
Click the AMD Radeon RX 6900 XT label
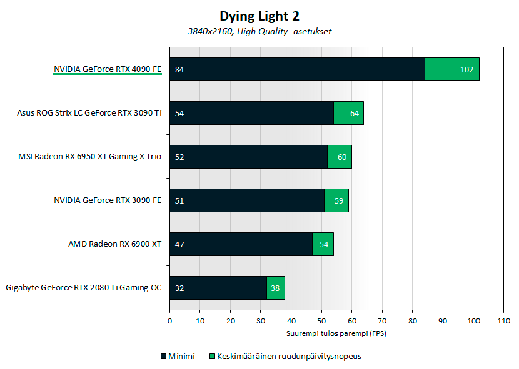115,244
